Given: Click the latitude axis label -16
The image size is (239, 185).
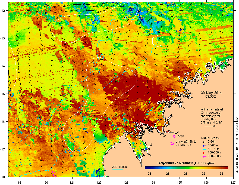Looking at the screenshot, I should click(3, 122).
